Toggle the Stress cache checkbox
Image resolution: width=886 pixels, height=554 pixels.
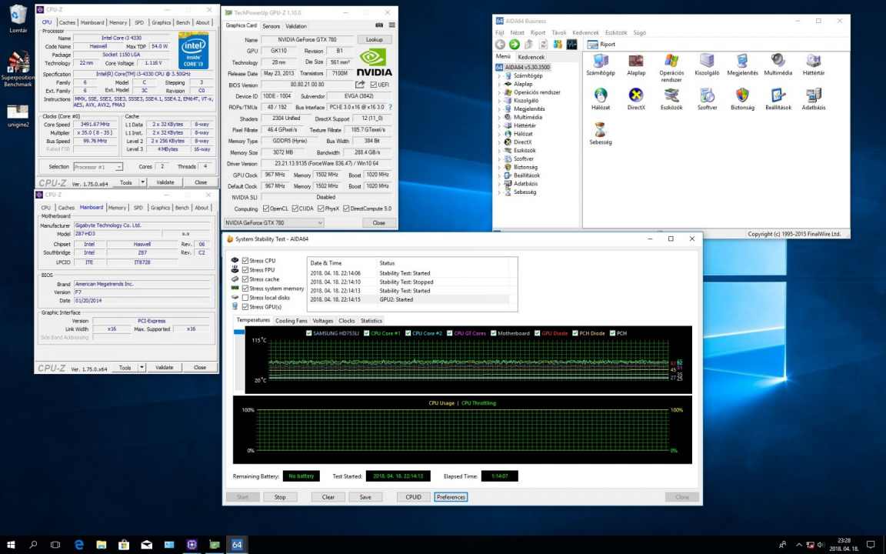click(x=245, y=279)
